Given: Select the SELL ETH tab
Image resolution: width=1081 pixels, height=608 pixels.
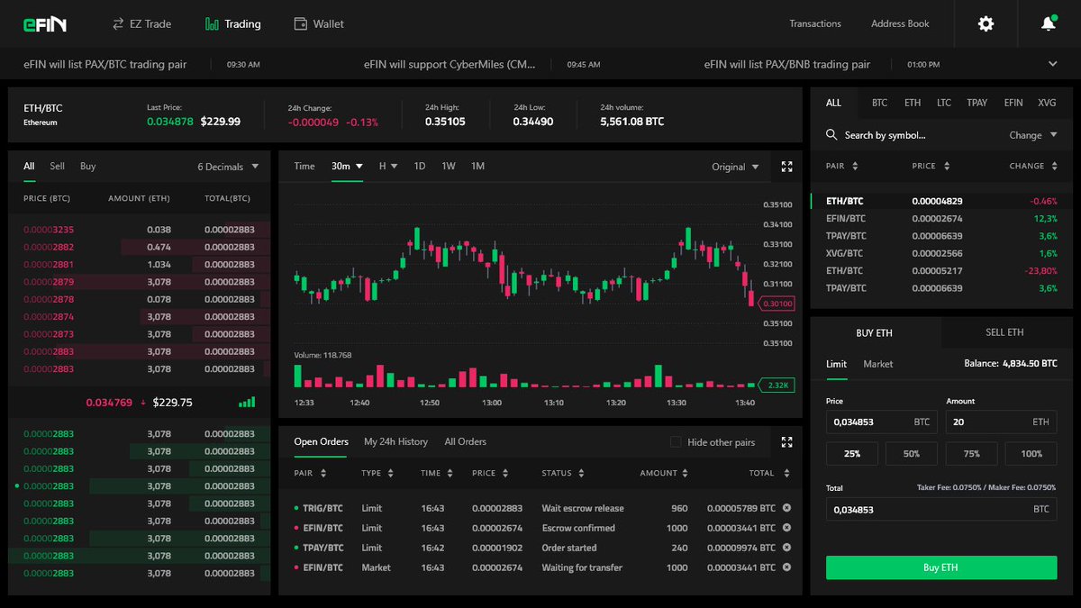Looking at the screenshot, I should 1005,332.
